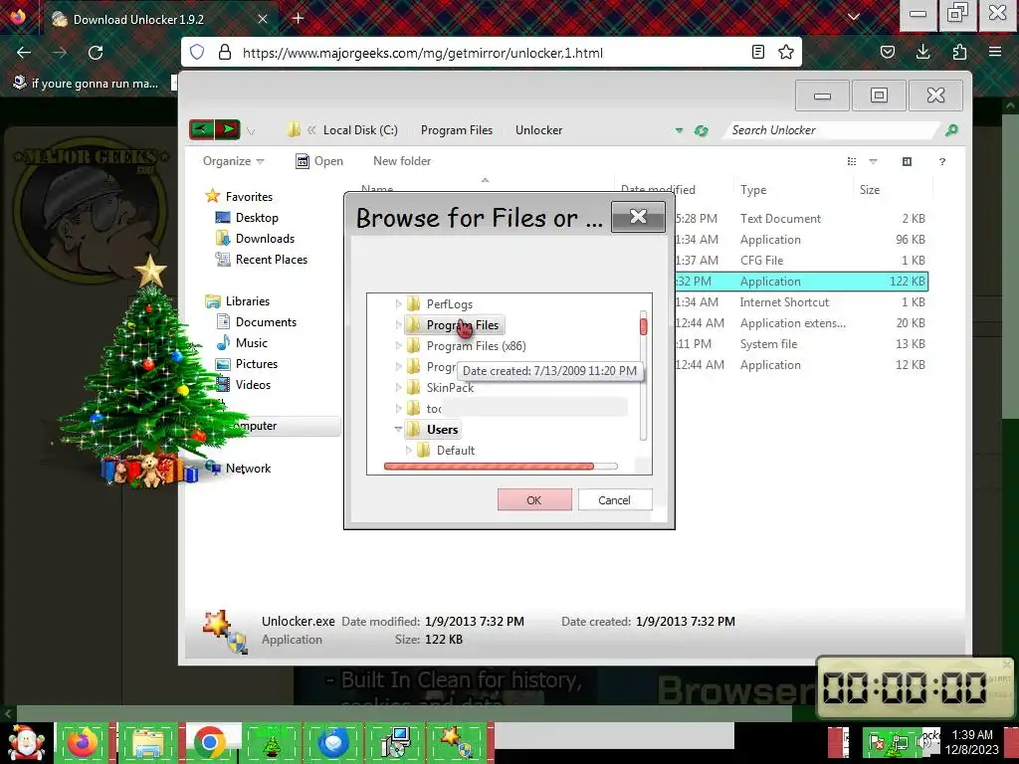1019x764 pixels.
Task: Open more view options arrow
Action: [873, 161]
